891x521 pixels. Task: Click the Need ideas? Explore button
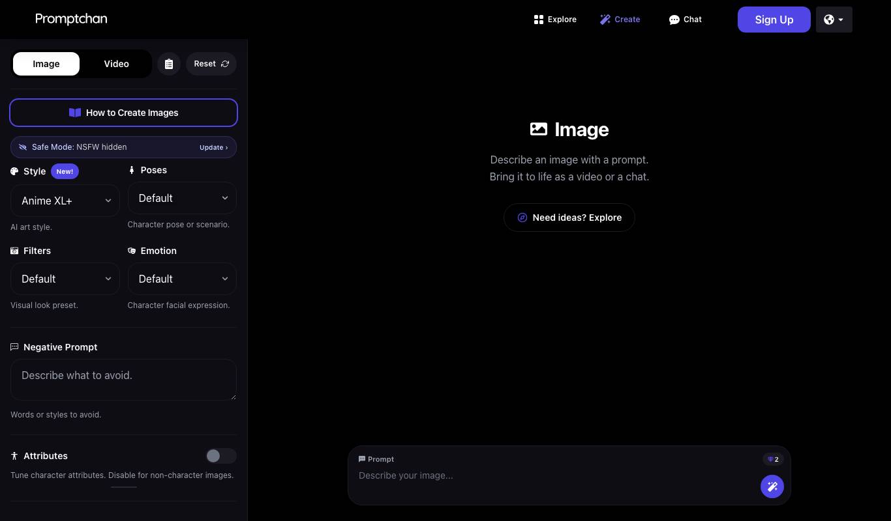[x=569, y=218]
